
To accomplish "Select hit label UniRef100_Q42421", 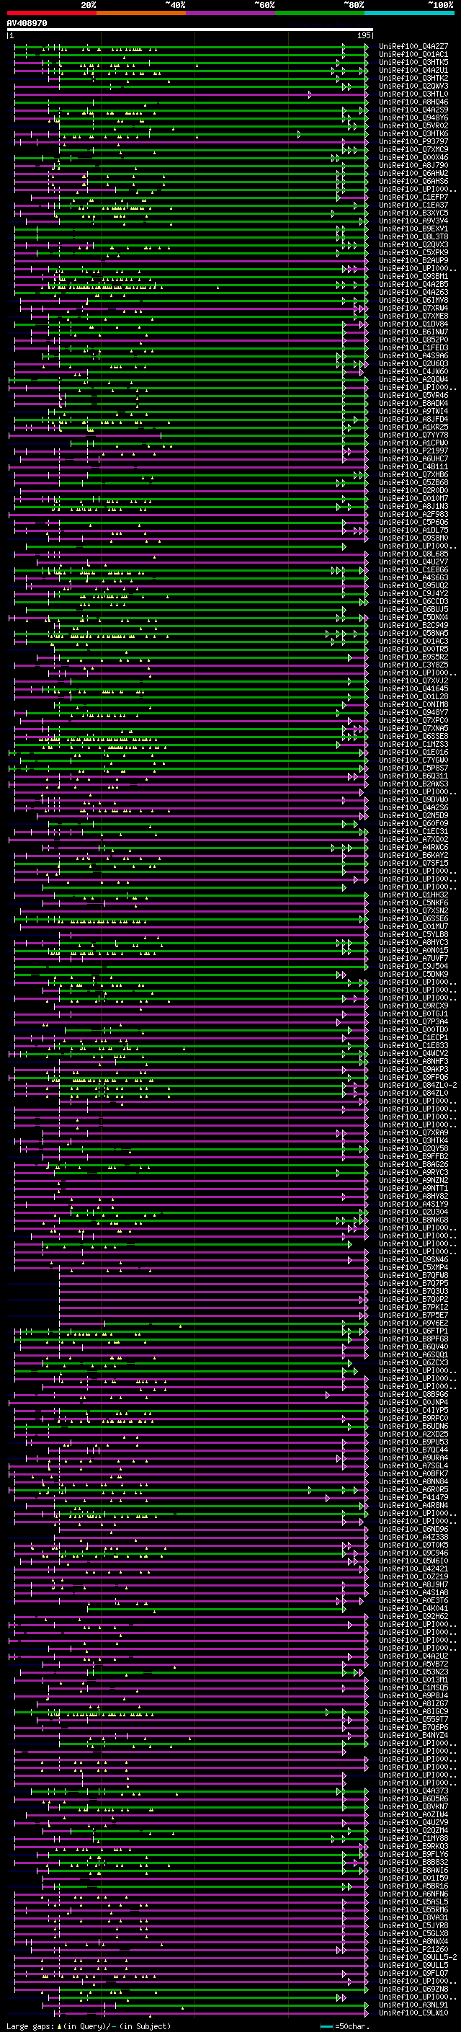I will (x=413, y=1569).
